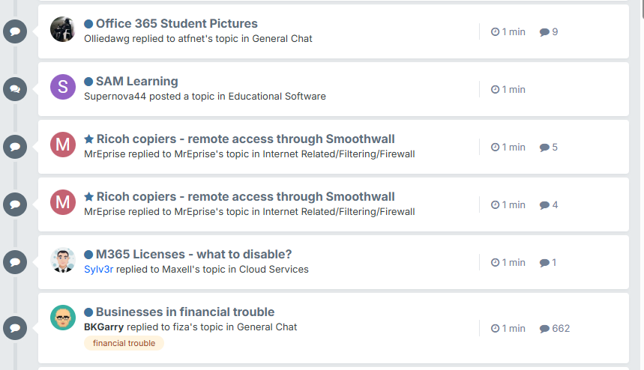Click the star icon on the 4-reply Ricoh copiers row

click(x=88, y=197)
